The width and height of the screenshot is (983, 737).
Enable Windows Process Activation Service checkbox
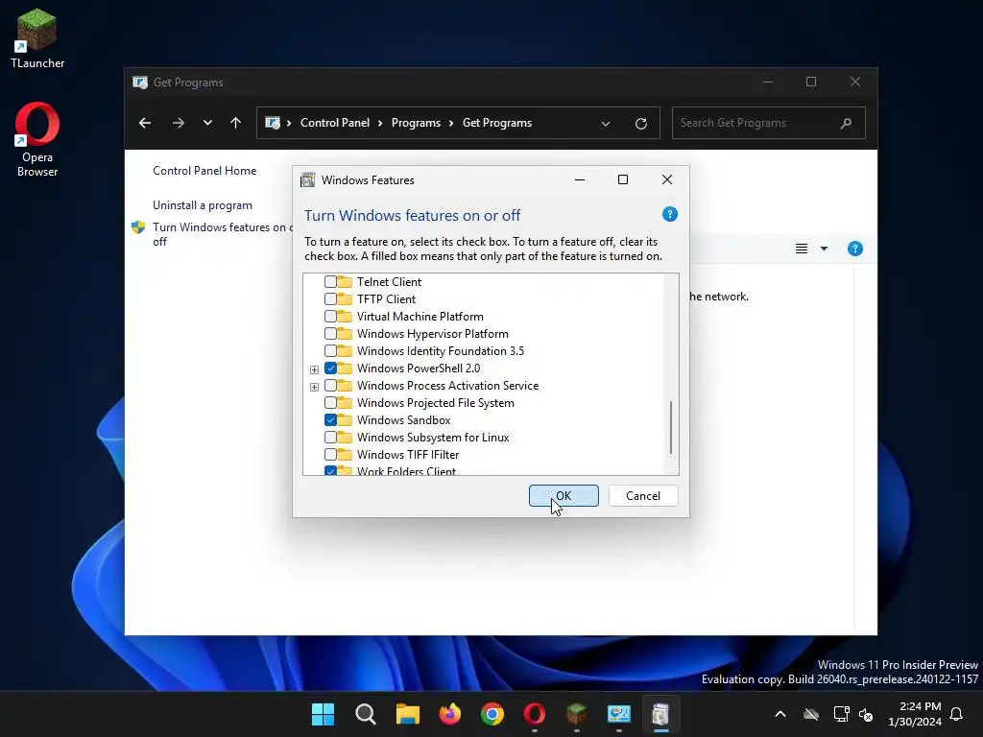pos(330,386)
